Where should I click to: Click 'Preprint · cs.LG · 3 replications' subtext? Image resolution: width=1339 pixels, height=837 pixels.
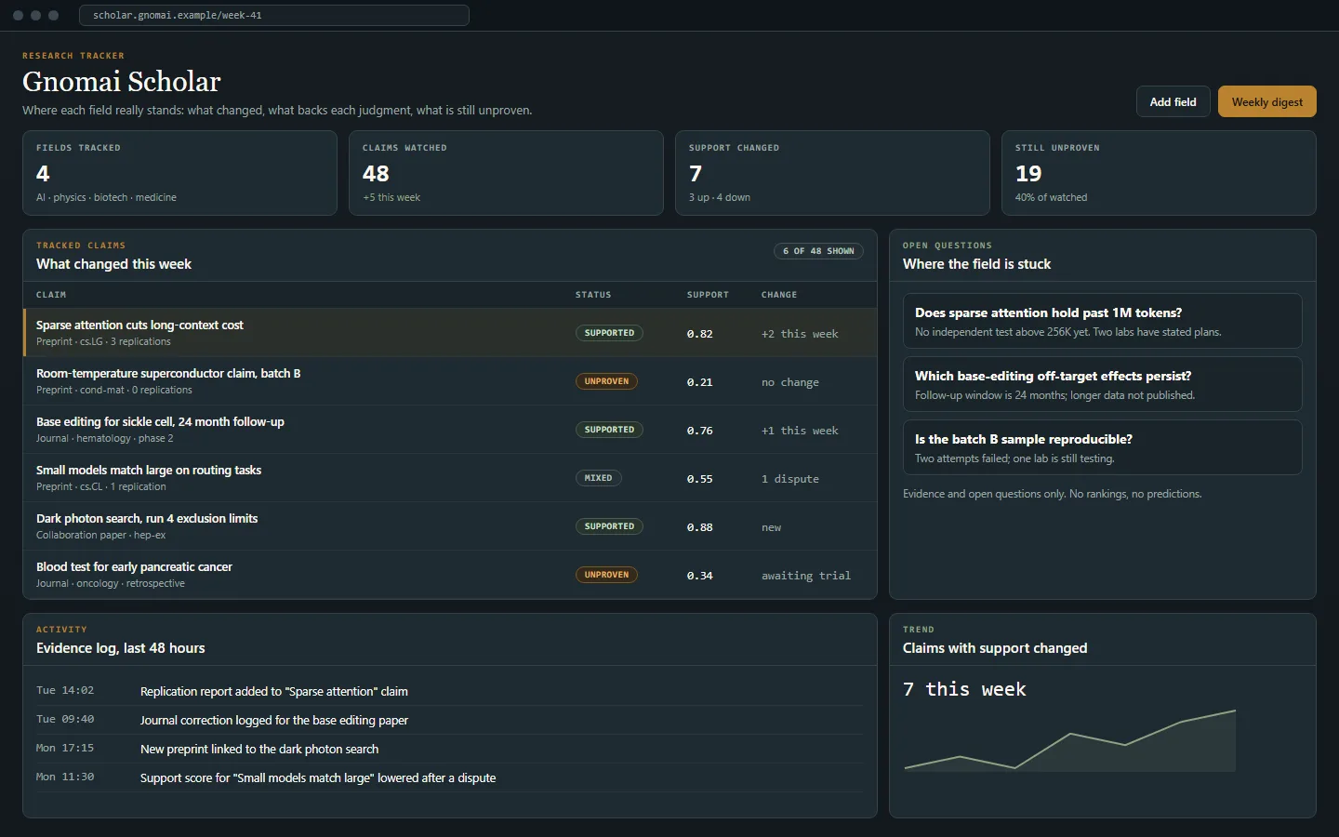pos(103,342)
